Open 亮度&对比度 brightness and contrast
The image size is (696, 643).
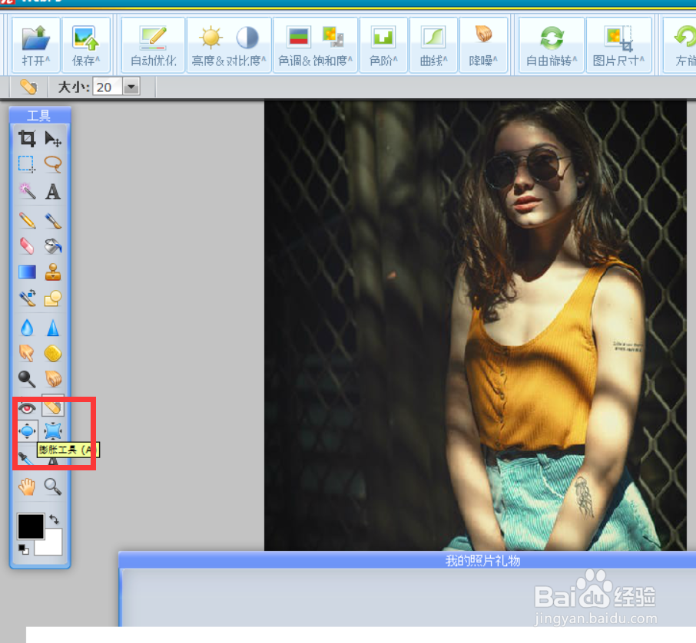[x=229, y=45]
